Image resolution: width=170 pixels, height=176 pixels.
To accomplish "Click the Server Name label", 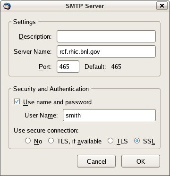I will pos(33,51).
